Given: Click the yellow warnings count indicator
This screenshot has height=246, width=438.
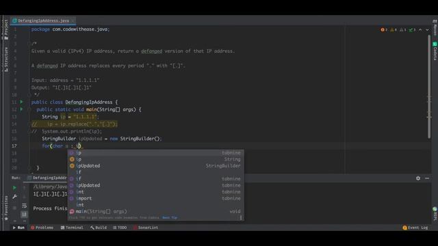Looking at the screenshot, I should point(394,30).
